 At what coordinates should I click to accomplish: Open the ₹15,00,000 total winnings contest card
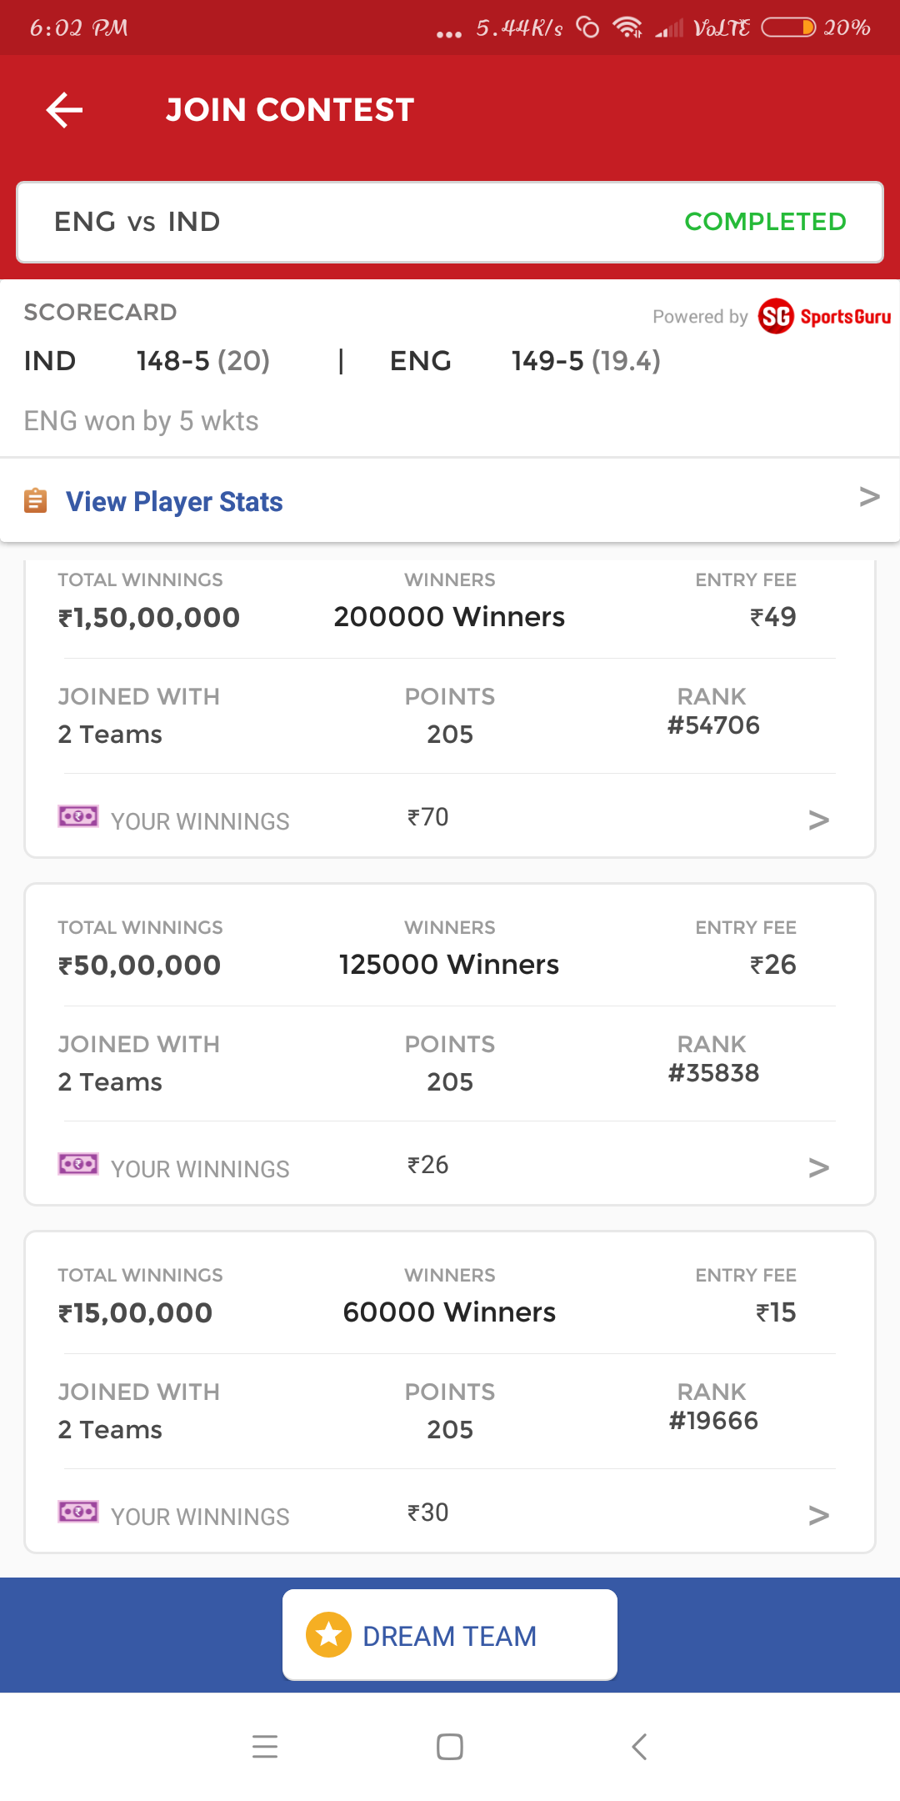450,1392
